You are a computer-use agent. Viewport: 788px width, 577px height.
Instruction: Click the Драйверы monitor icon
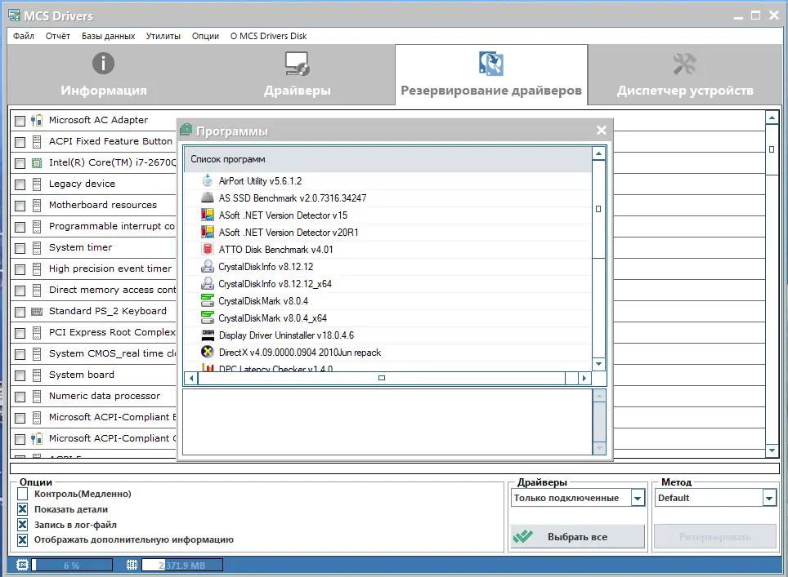[x=297, y=64]
